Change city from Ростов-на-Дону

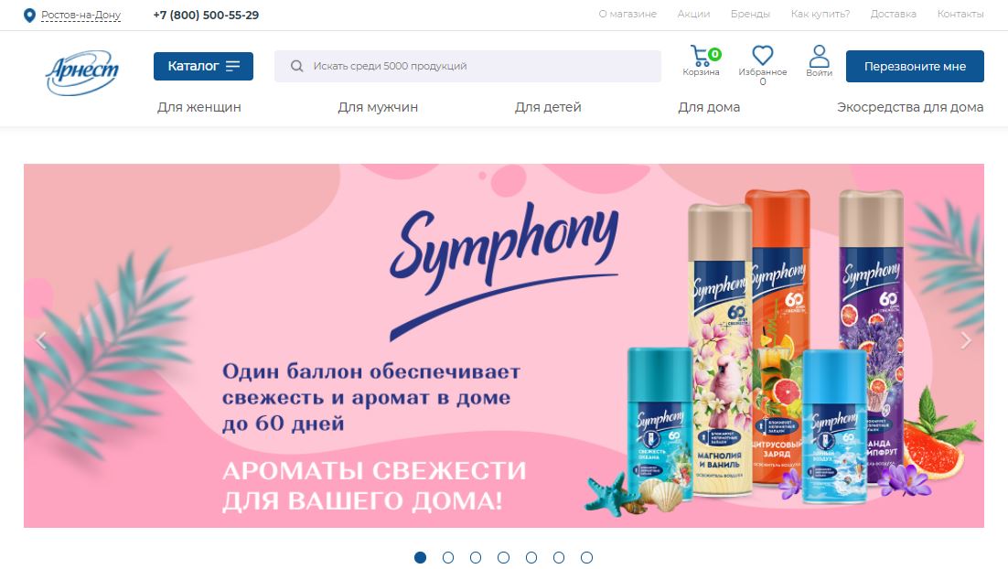tap(81, 15)
